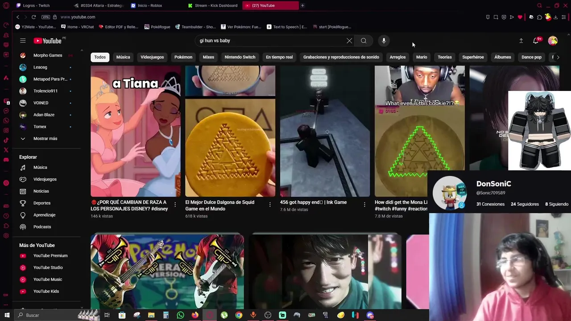Select the 'Mixes' filter chip
The height and width of the screenshot is (321, 571).
point(208,57)
